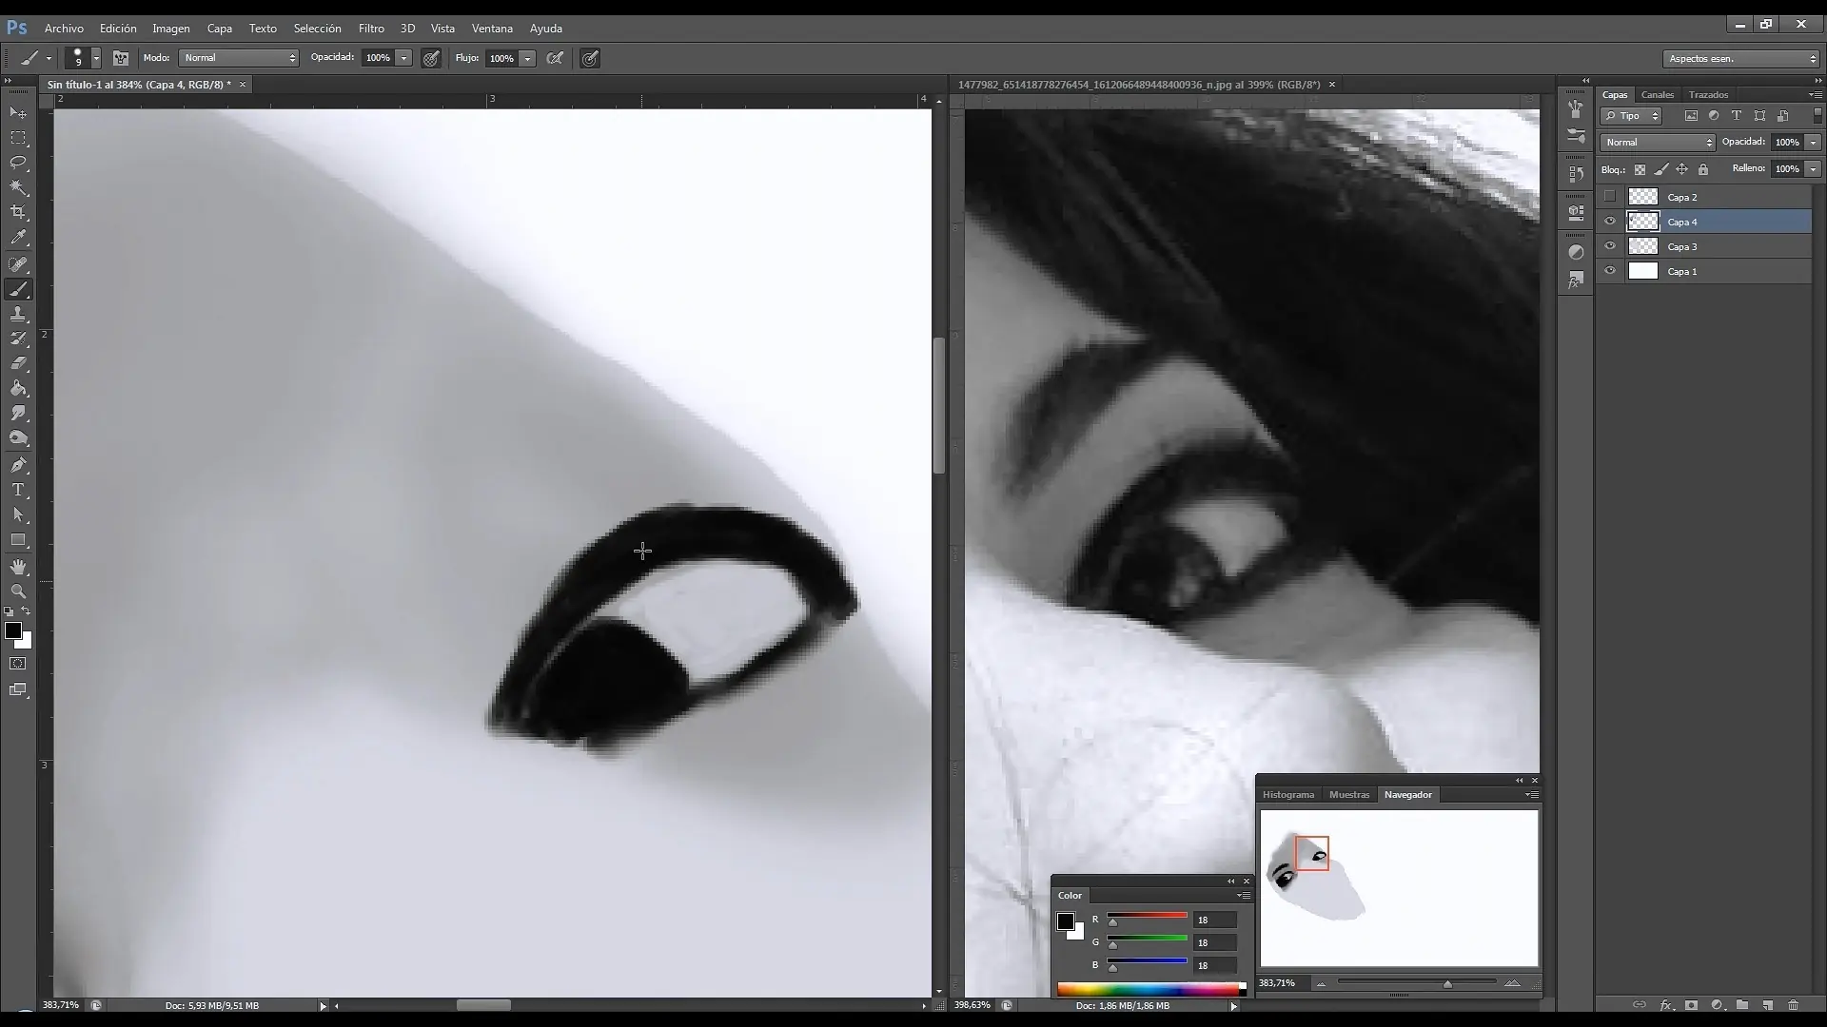
Task: Click Navigator preview thumbnail
Action: click(x=1399, y=888)
